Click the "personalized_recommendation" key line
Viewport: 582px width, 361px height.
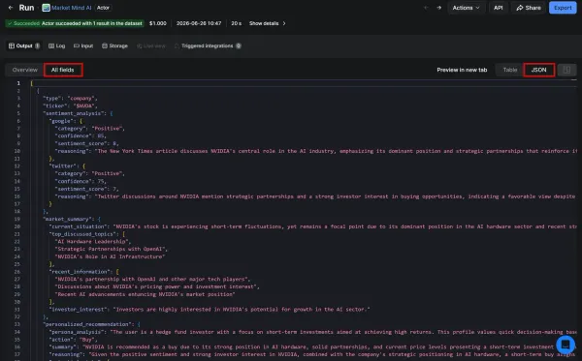[92, 324]
